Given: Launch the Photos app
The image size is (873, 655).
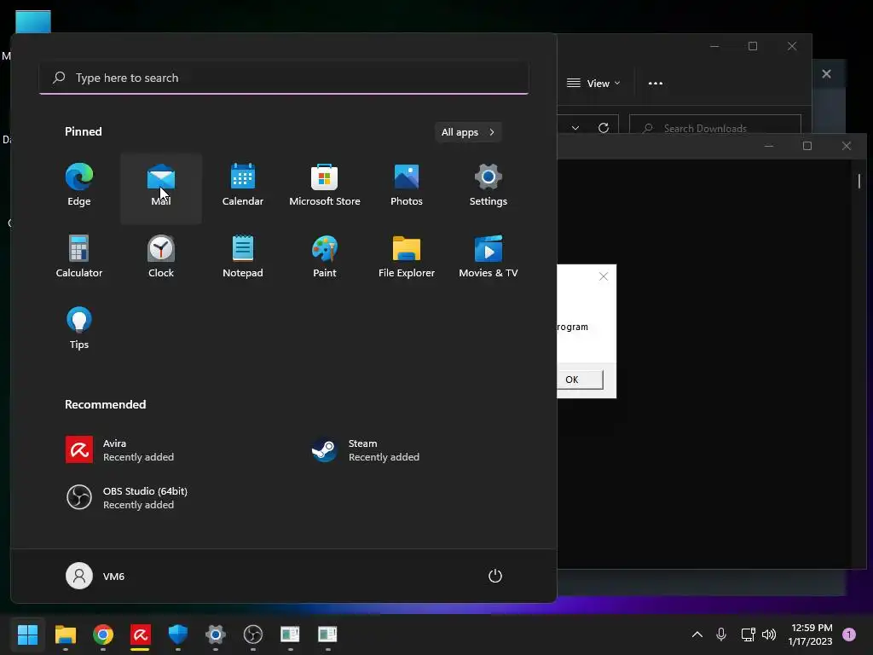Looking at the screenshot, I should point(407,185).
